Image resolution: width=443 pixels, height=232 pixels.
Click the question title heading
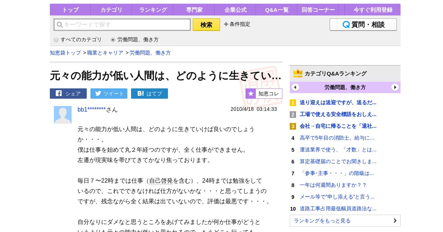click(x=166, y=75)
